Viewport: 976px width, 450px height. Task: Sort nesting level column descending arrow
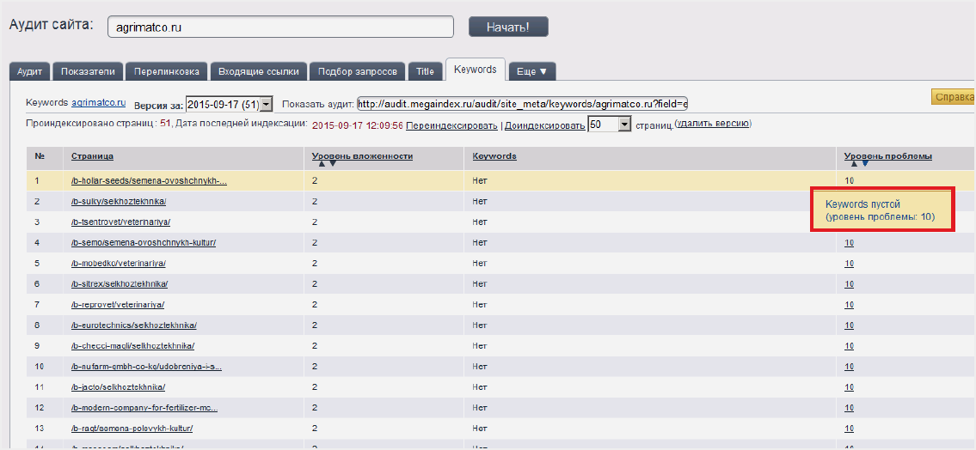(333, 164)
